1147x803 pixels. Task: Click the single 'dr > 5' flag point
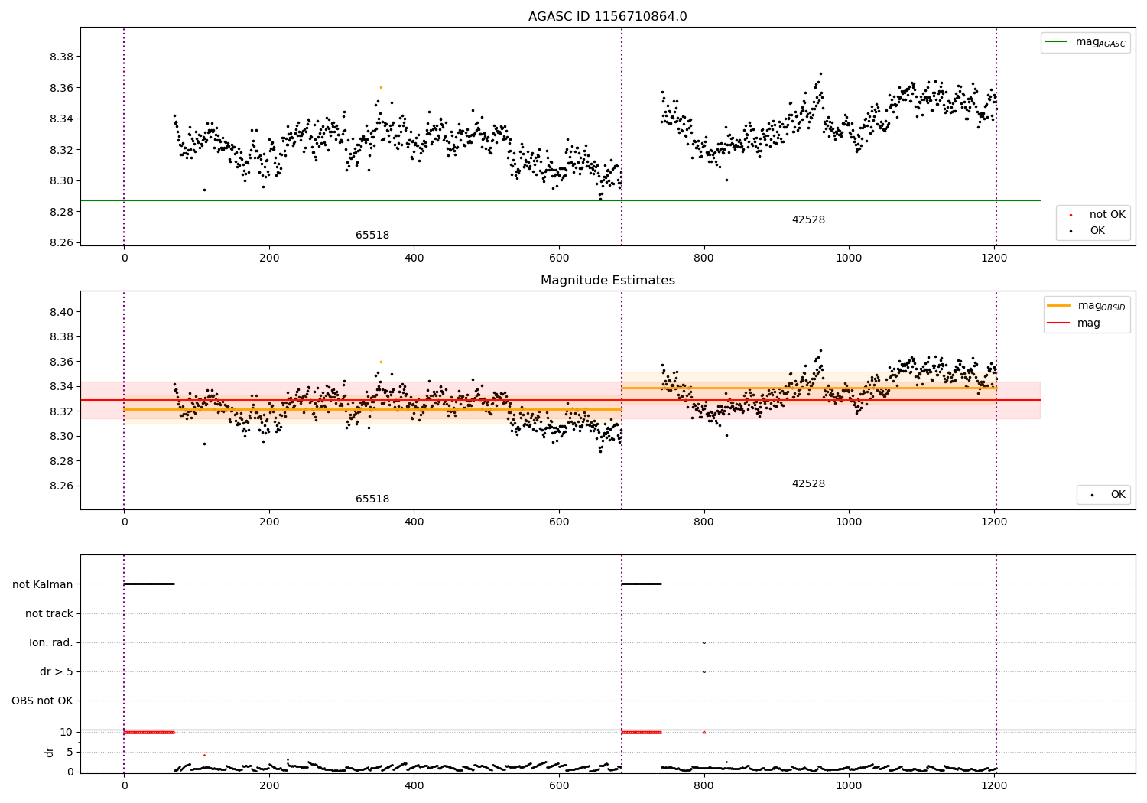point(704,671)
